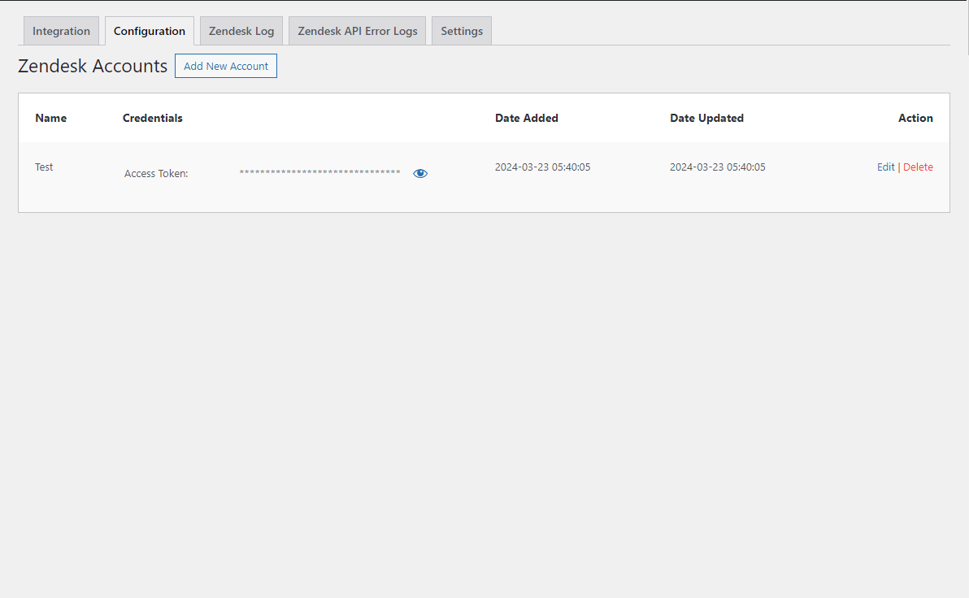Image resolution: width=969 pixels, height=598 pixels.
Task: Reveal the masked Access Token with eye icon
Action: pyautogui.click(x=420, y=174)
